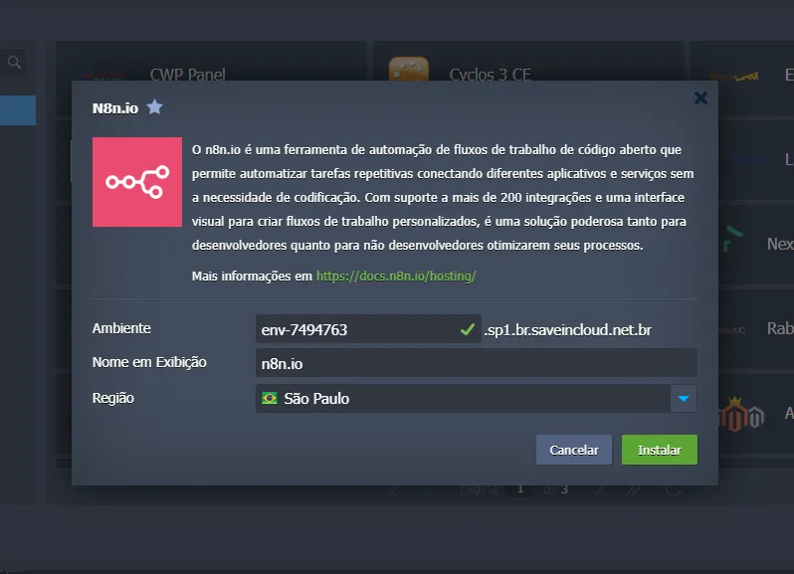Click the Brazil flag in Região field
Screen dimensions: 794x574
(x=269, y=398)
